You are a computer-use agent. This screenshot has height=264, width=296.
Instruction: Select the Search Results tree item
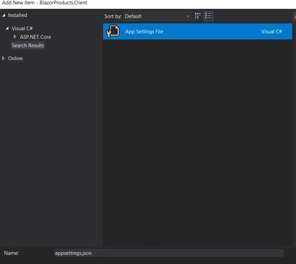(28, 46)
